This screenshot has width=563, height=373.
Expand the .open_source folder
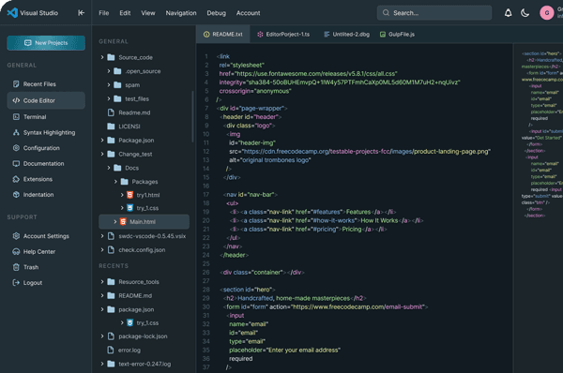(109, 71)
